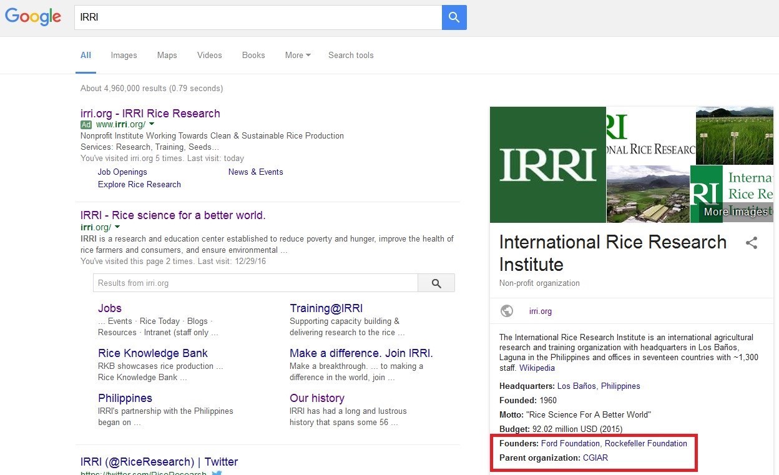Click the globe icon beside irri.org
The width and height of the screenshot is (779, 475).
pyautogui.click(x=507, y=311)
